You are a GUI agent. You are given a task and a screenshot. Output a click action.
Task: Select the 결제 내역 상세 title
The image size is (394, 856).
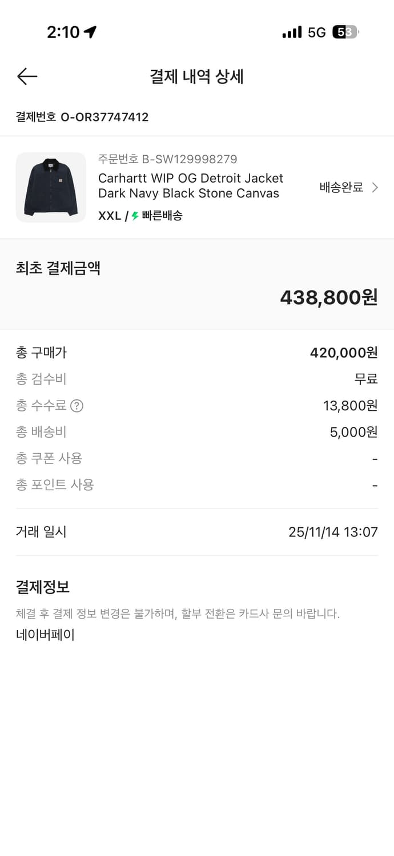click(x=196, y=76)
